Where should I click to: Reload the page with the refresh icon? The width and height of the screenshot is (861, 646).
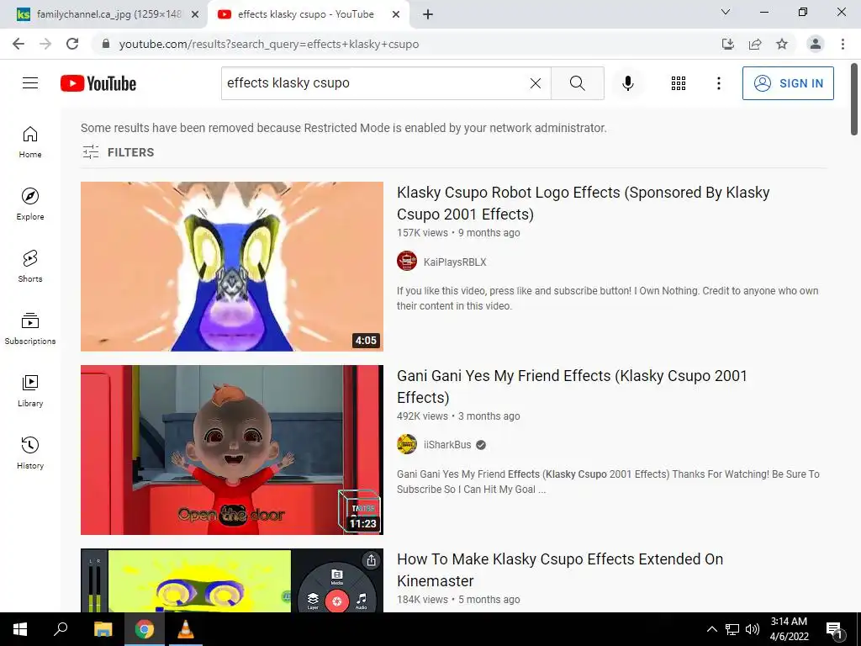[x=72, y=44]
